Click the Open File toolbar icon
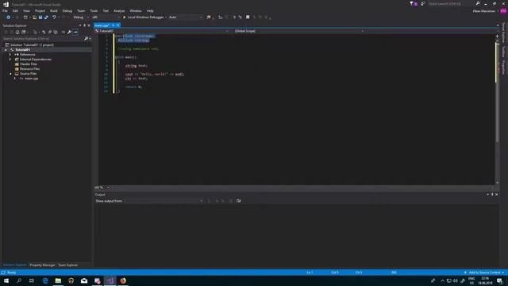 coord(34,17)
